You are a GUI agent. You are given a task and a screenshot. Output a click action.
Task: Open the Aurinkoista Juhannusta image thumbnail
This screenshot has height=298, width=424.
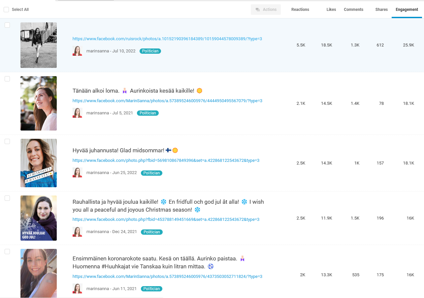pyautogui.click(x=39, y=163)
